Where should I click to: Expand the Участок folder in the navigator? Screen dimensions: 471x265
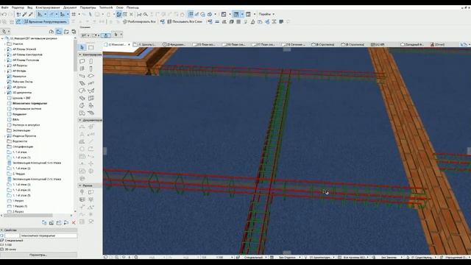point(5,44)
